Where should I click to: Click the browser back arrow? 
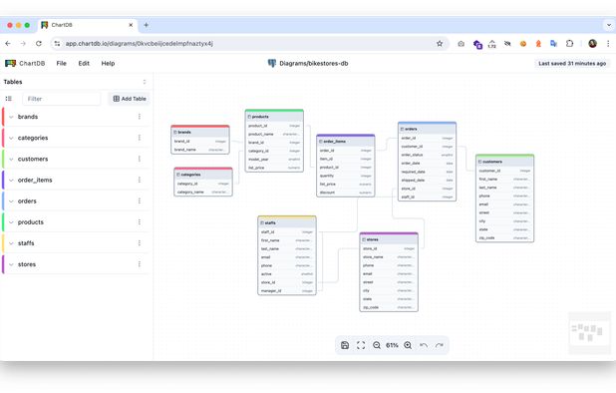pos(8,44)
